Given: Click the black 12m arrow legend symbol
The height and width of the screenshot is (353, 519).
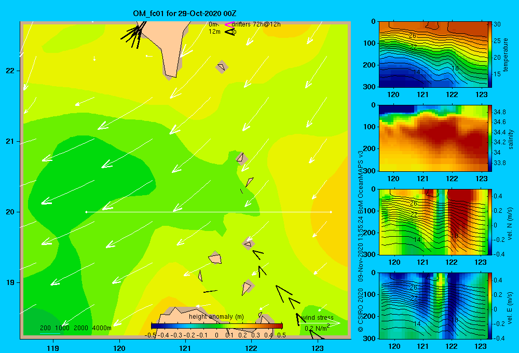Looking at the screenshot, I should point(229,32).
